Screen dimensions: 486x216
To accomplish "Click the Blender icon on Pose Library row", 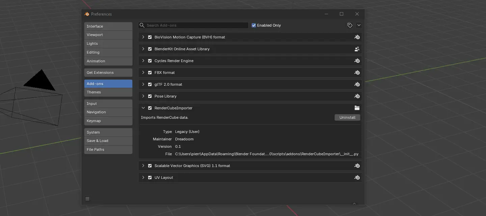I will tap(357, 96).
